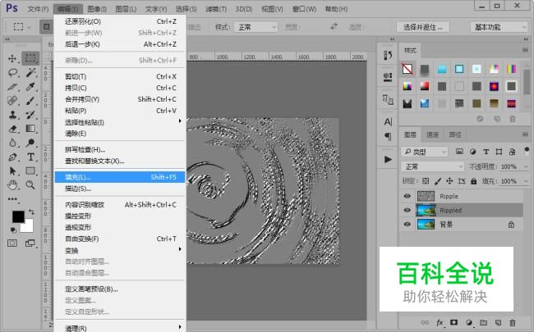Toggle lock all padlock

click(474, 181)
